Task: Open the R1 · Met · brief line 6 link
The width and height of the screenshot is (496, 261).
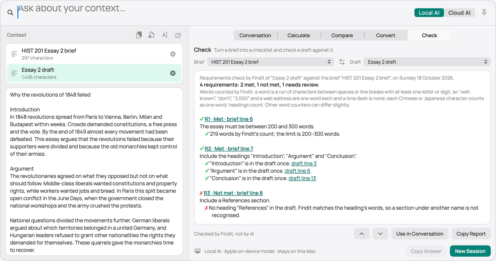Action: pos(228,119)
